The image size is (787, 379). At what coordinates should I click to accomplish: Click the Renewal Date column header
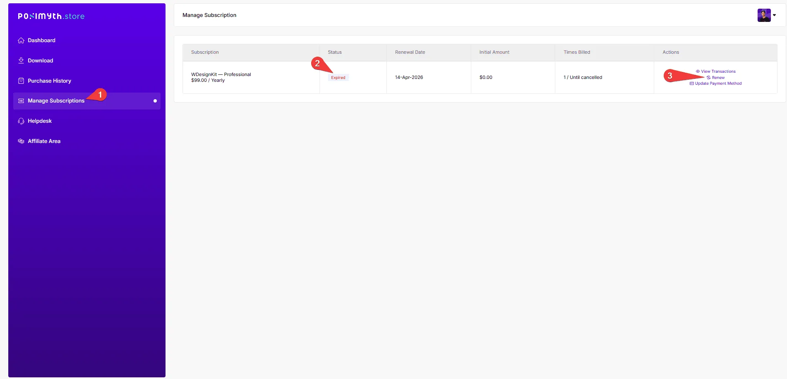click(x=410, y=52)
